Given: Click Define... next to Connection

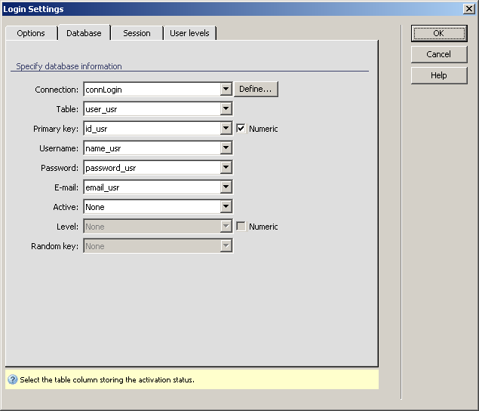Looking at the screenshot, I should 256,90.
